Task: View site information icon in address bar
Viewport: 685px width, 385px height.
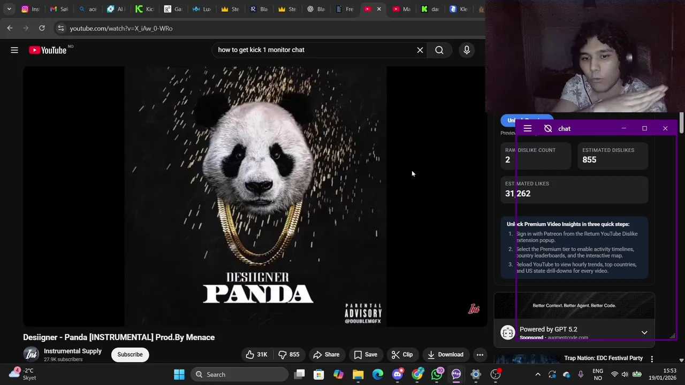Action: tap(60, 28)
